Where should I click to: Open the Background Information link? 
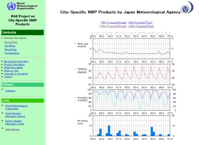pyautogui.click(x=16, y=62)
